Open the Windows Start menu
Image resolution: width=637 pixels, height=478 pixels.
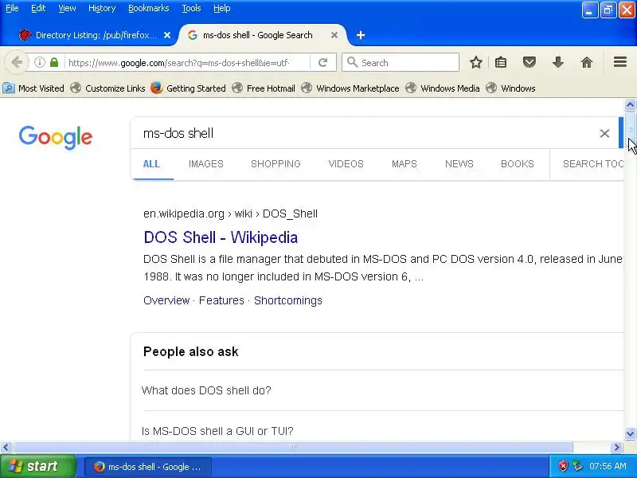(x=37, y=466)
